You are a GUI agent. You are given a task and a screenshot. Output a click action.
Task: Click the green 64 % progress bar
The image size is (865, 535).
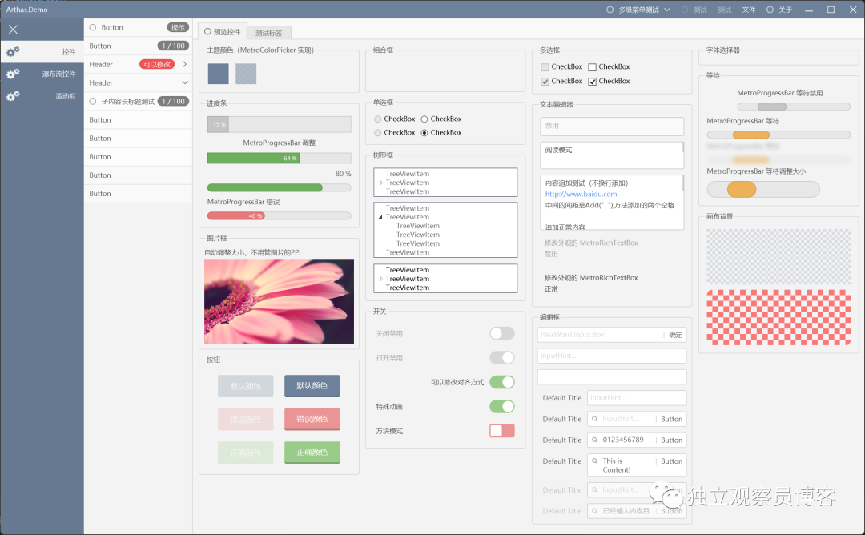280,159
